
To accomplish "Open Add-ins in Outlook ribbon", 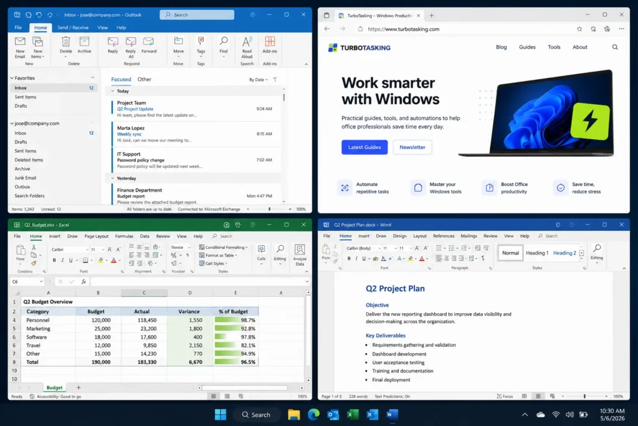I will 269,45.
